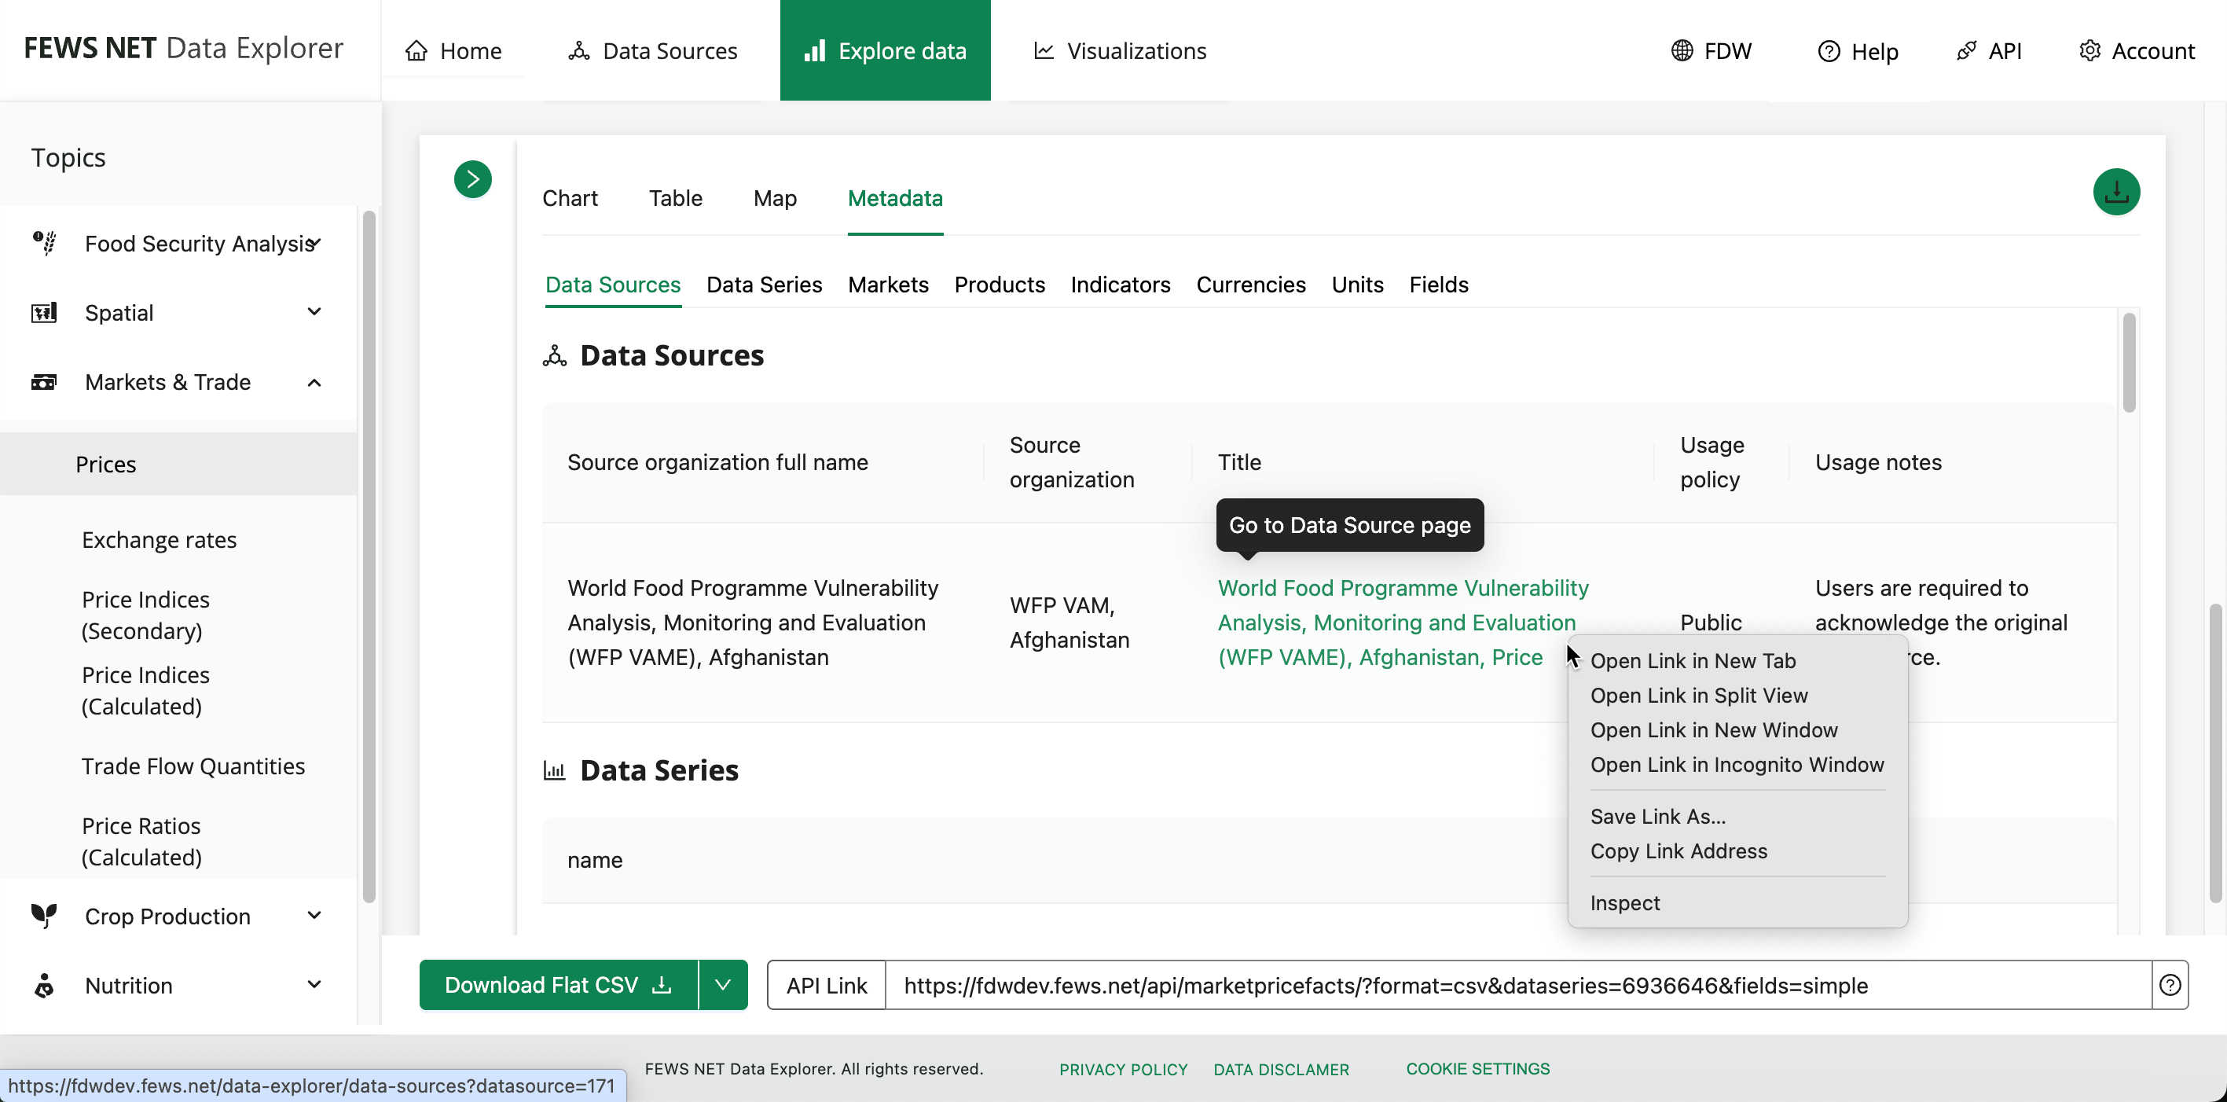Expand the Nutrition topic chevron

click(314, 984)
